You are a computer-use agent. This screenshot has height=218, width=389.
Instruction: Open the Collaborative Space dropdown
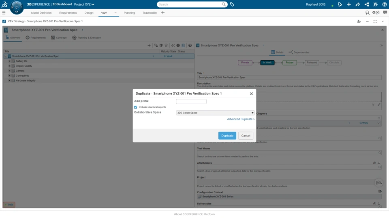[x=215, y=113]
